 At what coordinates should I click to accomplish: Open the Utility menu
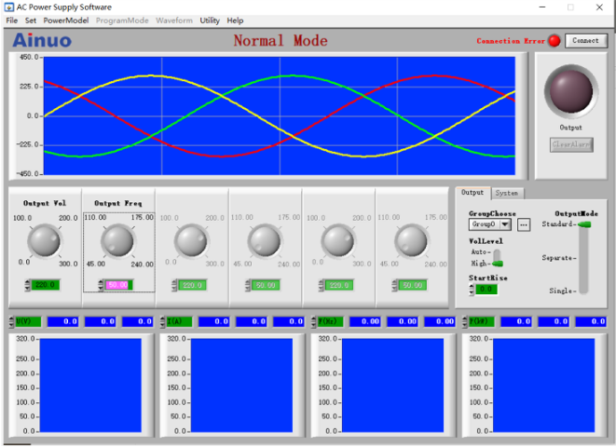(x=210, y=20)
